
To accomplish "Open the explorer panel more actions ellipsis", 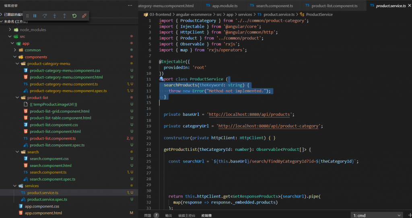I will click(130, 6).
